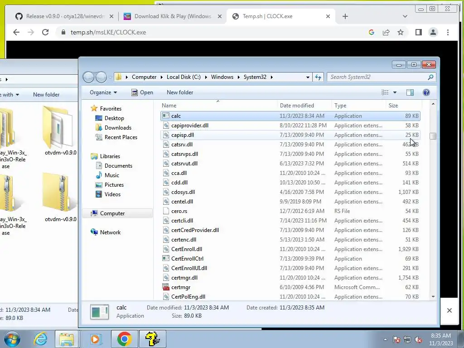
Task: Select the CertEnrollCtrl application
Action: click(x=290, y=259)
